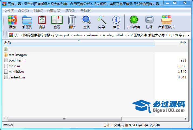The image size is (193, 130).
Task: Sort by Name (名称) column header
Action: coord(79,43)
